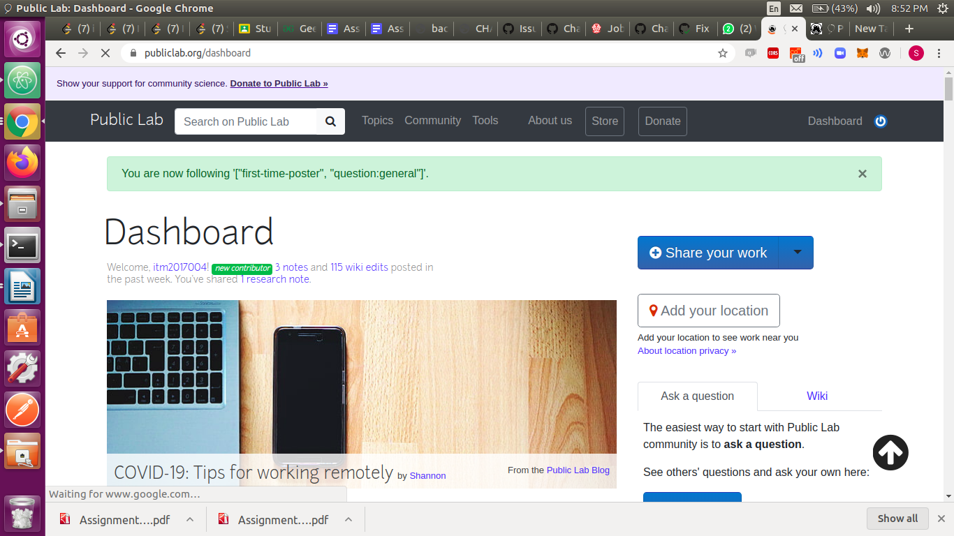Open the system volume indicator
The height and width of the screenshot is (536, 954).
click(873, 8)
